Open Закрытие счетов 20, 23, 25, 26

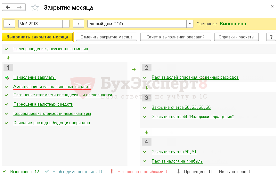tap(181, 108)
